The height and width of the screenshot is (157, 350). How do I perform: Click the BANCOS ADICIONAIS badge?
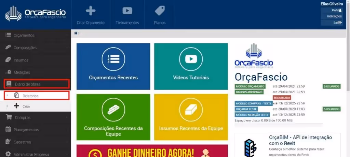pyautogui.click(x=249, y=92)
